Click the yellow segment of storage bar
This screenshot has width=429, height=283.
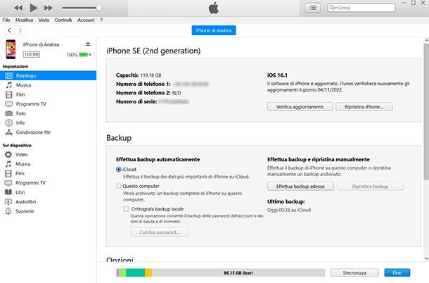[x=148, y=272]
